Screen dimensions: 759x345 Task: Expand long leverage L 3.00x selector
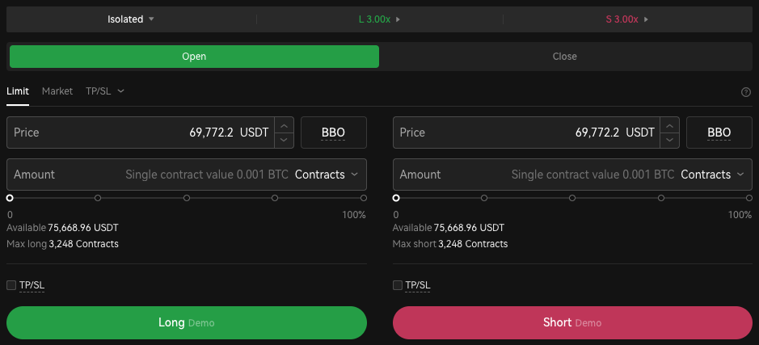point(379,19)
